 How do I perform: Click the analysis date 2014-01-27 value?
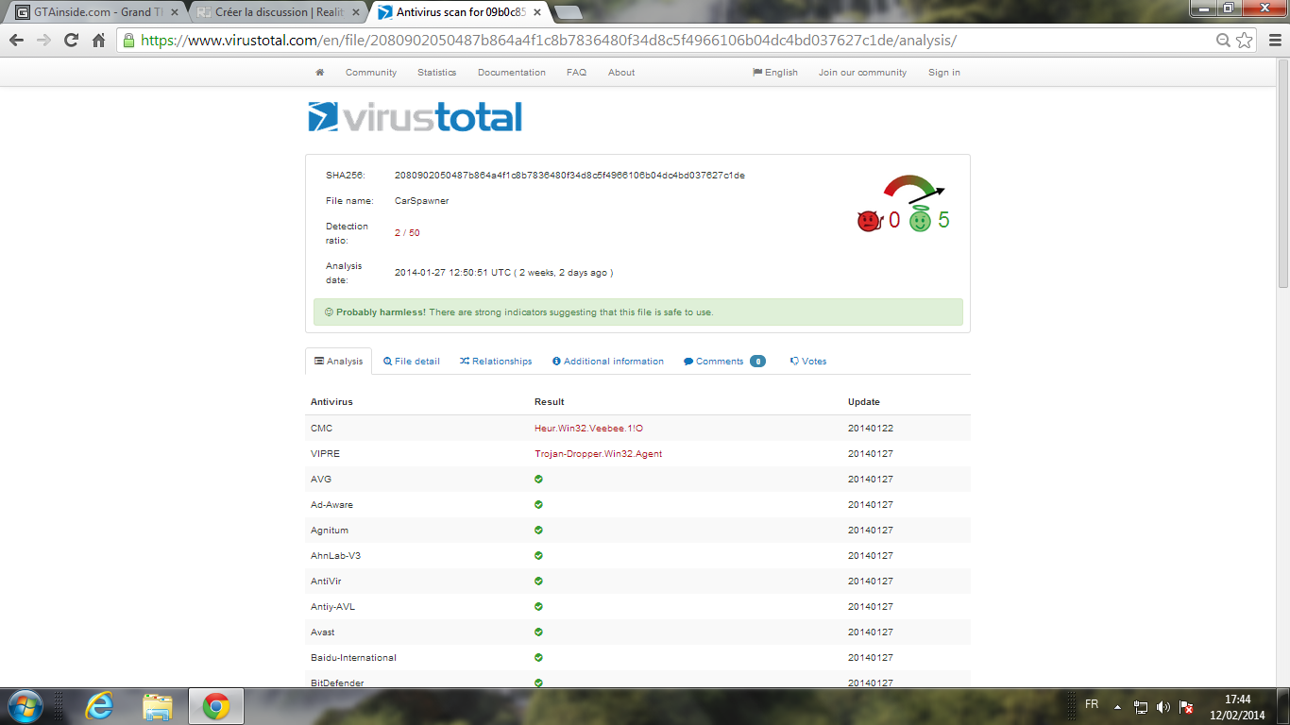tap(503, 273)
